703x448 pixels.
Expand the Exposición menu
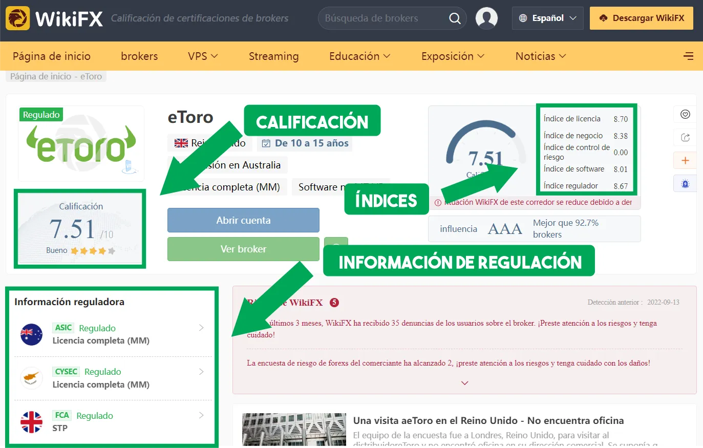(453, 56)
